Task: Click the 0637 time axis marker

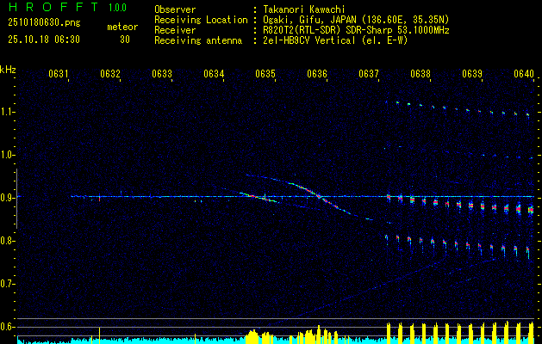Action: (369, 74)
